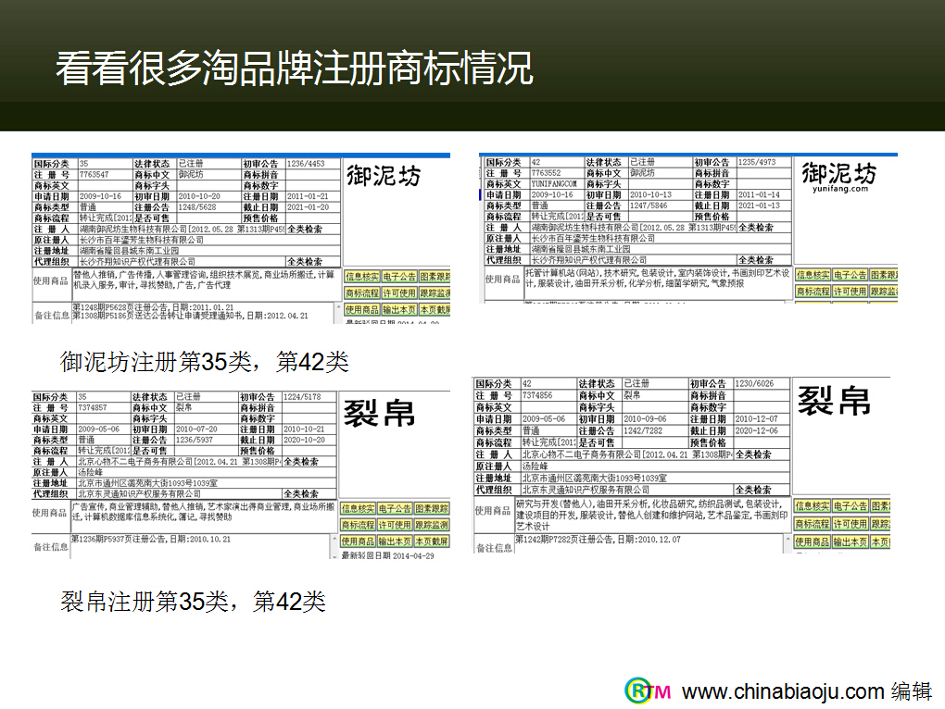
Task: Click the 御泥坊 yunifang.com trademark image
Action: point(839,177)
